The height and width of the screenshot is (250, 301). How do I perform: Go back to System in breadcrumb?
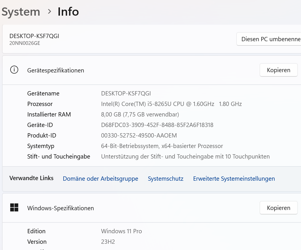tap(21, 12)
